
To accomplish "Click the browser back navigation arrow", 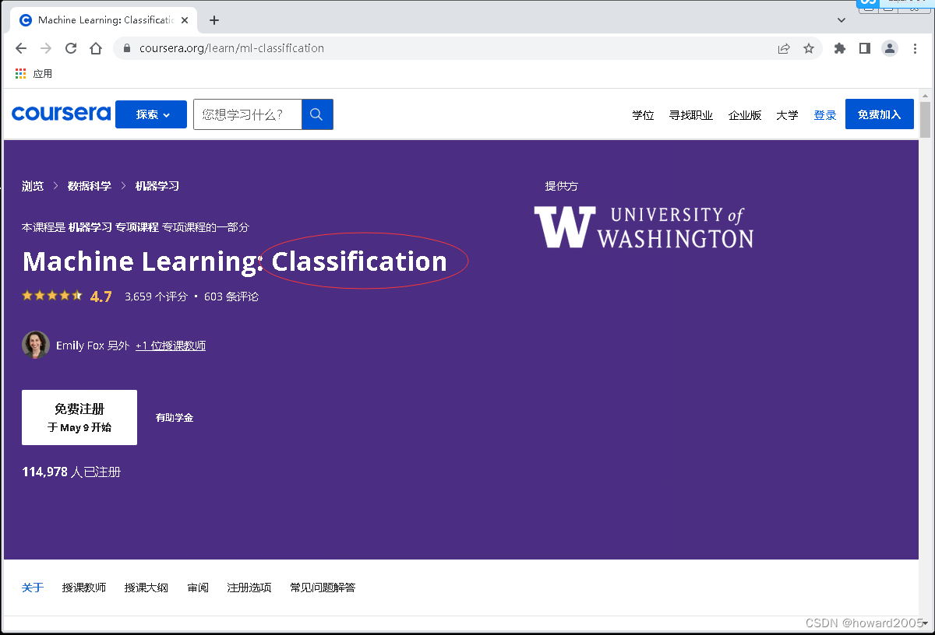I will pyautogui.click(x=21, y=47).
